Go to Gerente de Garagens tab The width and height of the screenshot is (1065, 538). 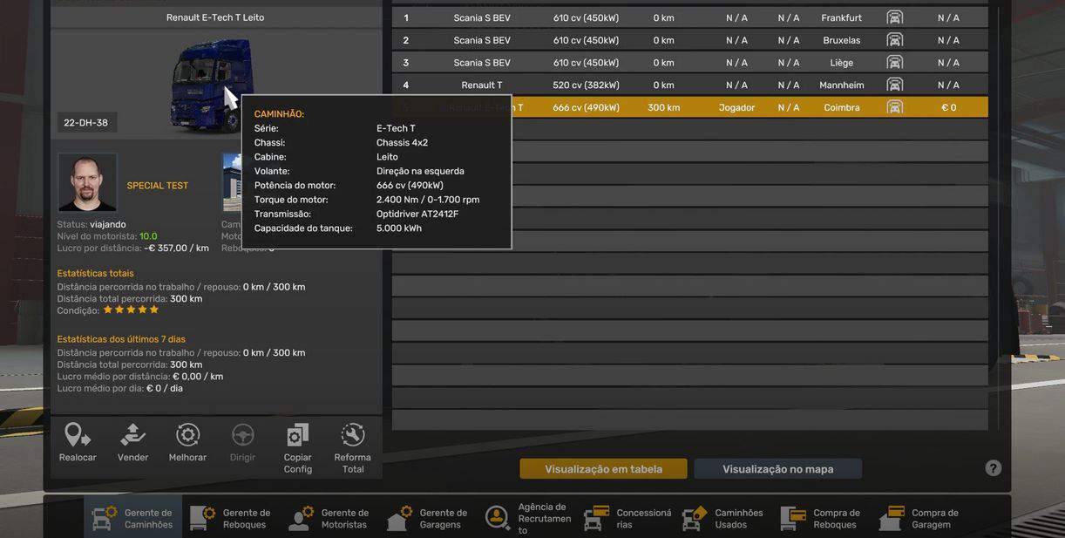pos(428,518)
